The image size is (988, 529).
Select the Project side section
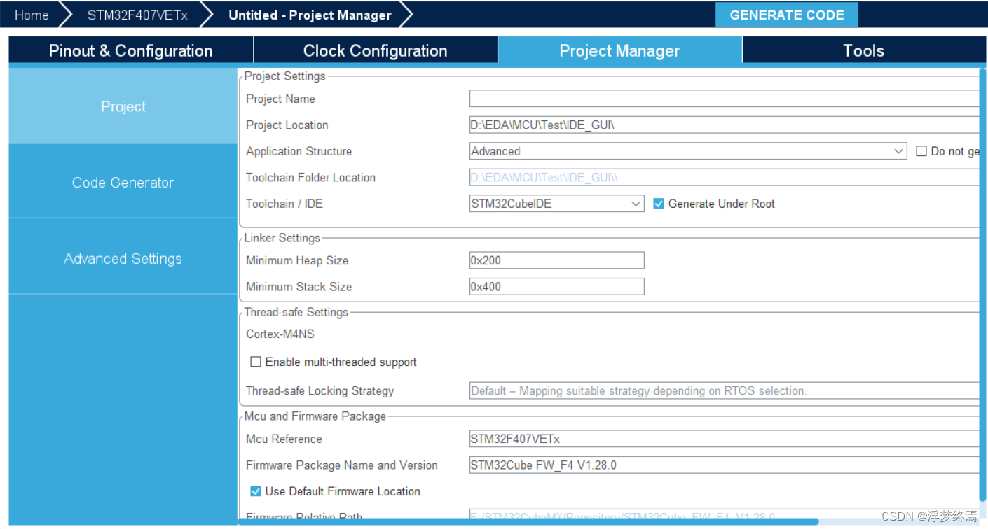(123, 106)
